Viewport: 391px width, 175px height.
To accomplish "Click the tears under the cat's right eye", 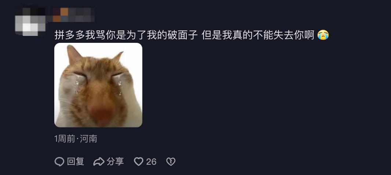I will pos(77,87).
